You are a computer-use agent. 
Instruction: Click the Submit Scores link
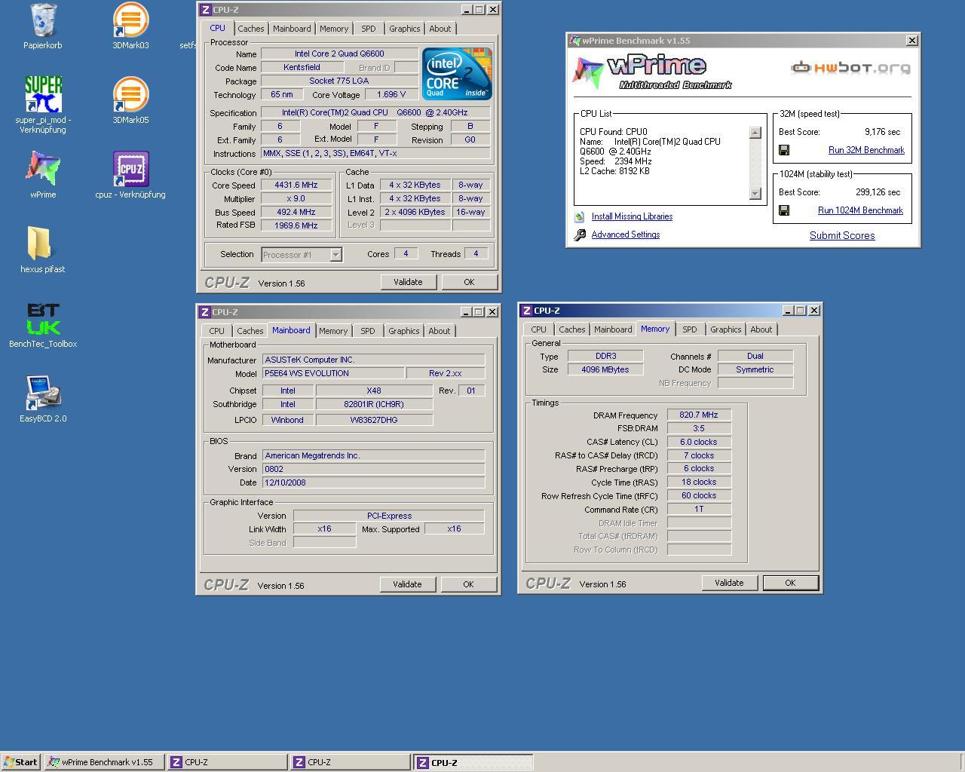click(842, 236)
